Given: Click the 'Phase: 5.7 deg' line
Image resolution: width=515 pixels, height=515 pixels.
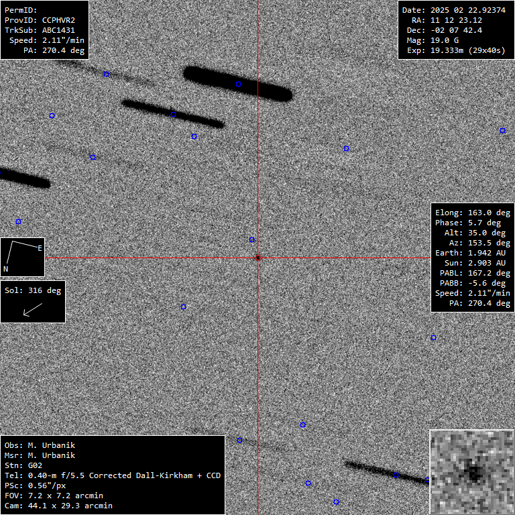Looking at the screenshot, I should [468, 223].
